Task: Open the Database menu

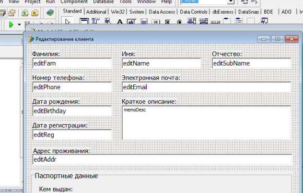Action: click(103, 2)
